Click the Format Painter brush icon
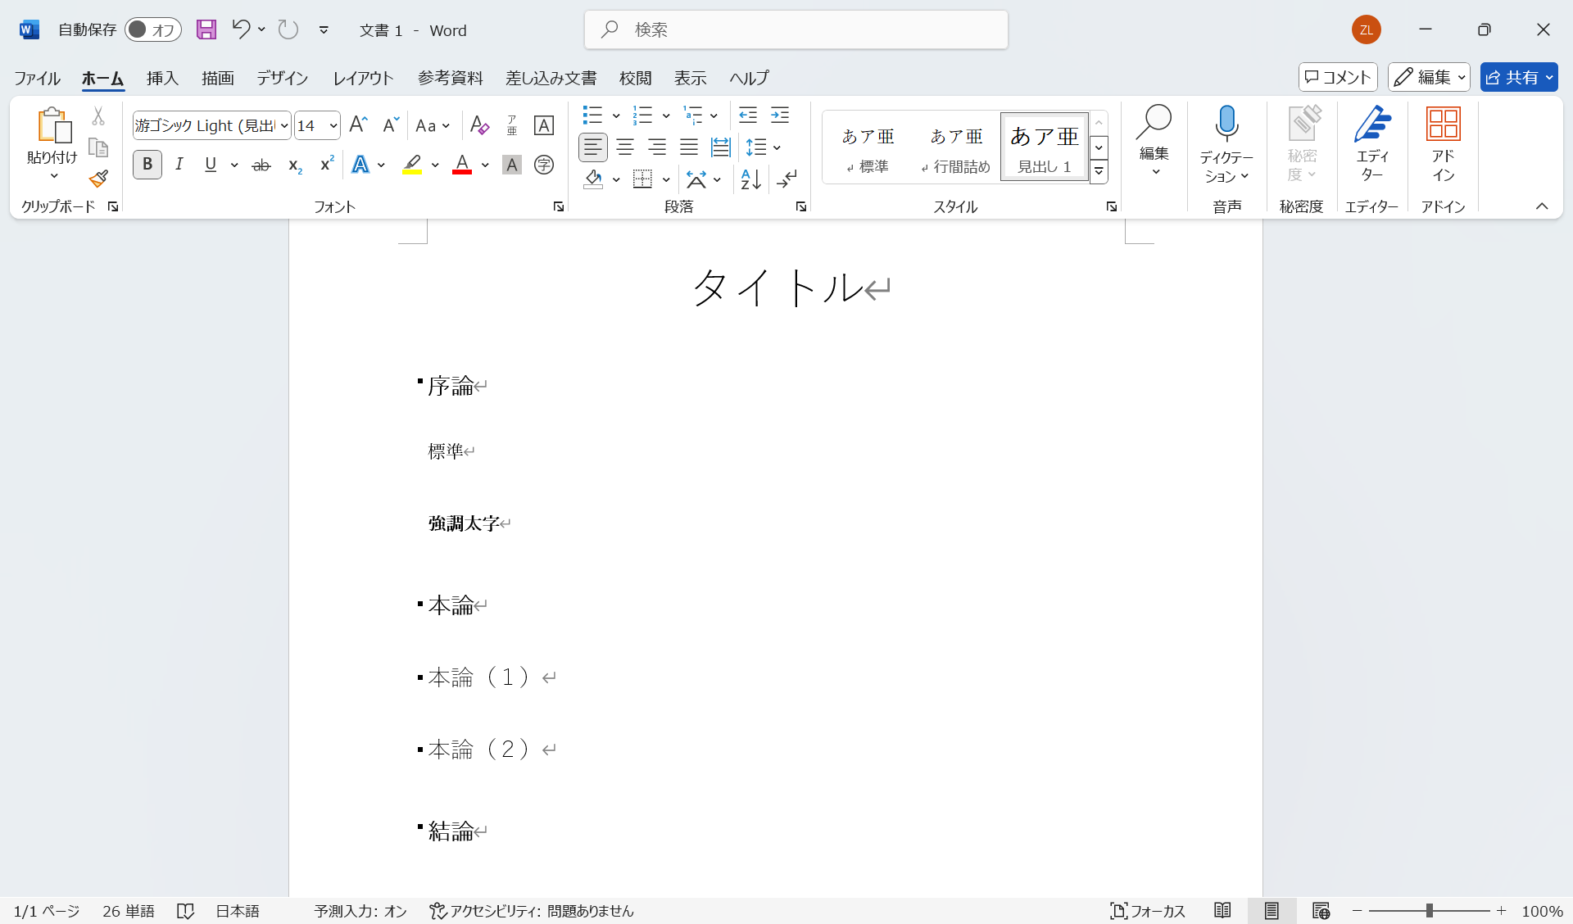 click(99, 179)
